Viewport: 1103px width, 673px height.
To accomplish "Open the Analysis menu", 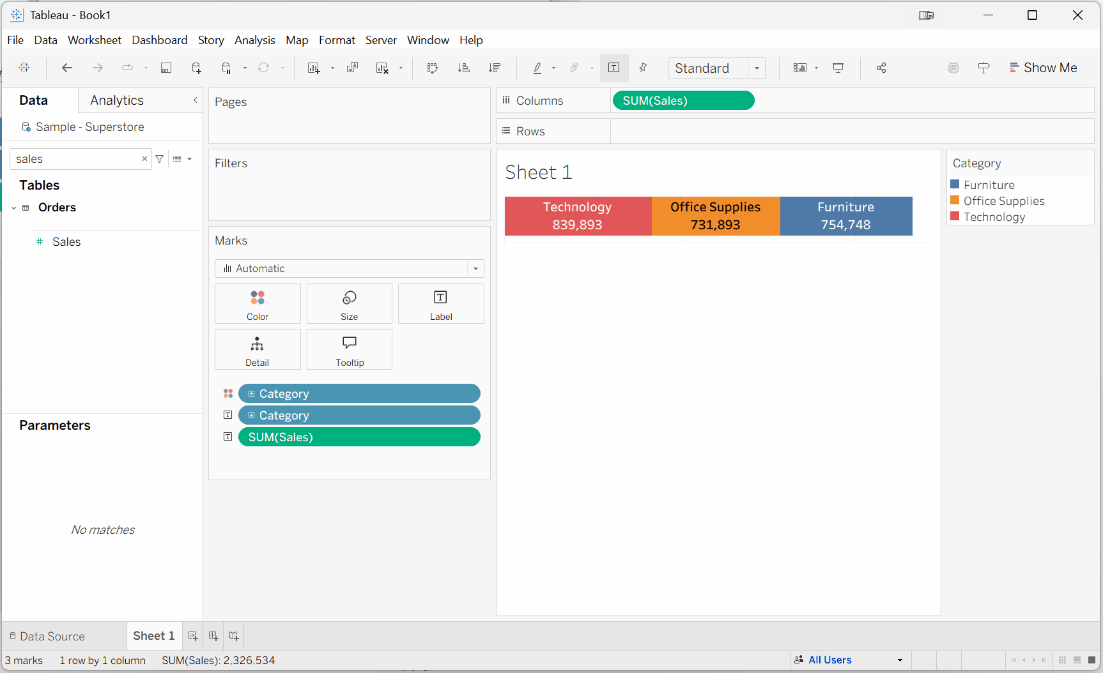I will (254, 40).
